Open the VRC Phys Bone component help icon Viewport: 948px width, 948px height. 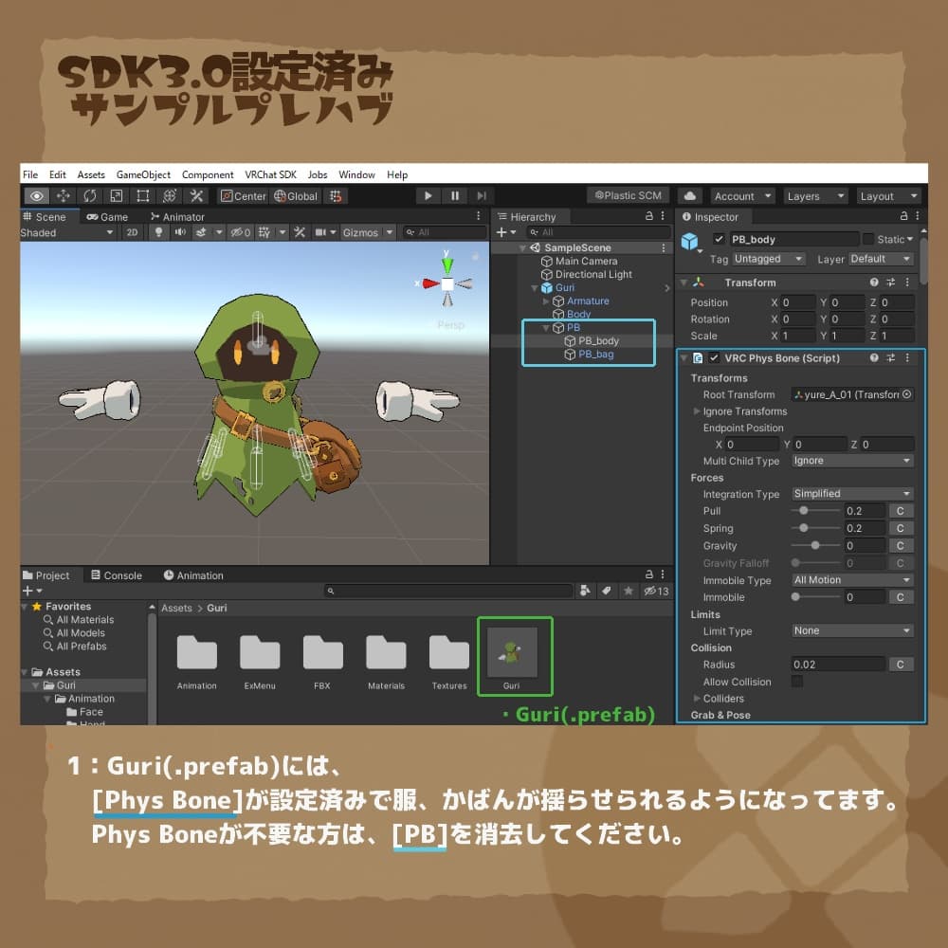point(872,358)
